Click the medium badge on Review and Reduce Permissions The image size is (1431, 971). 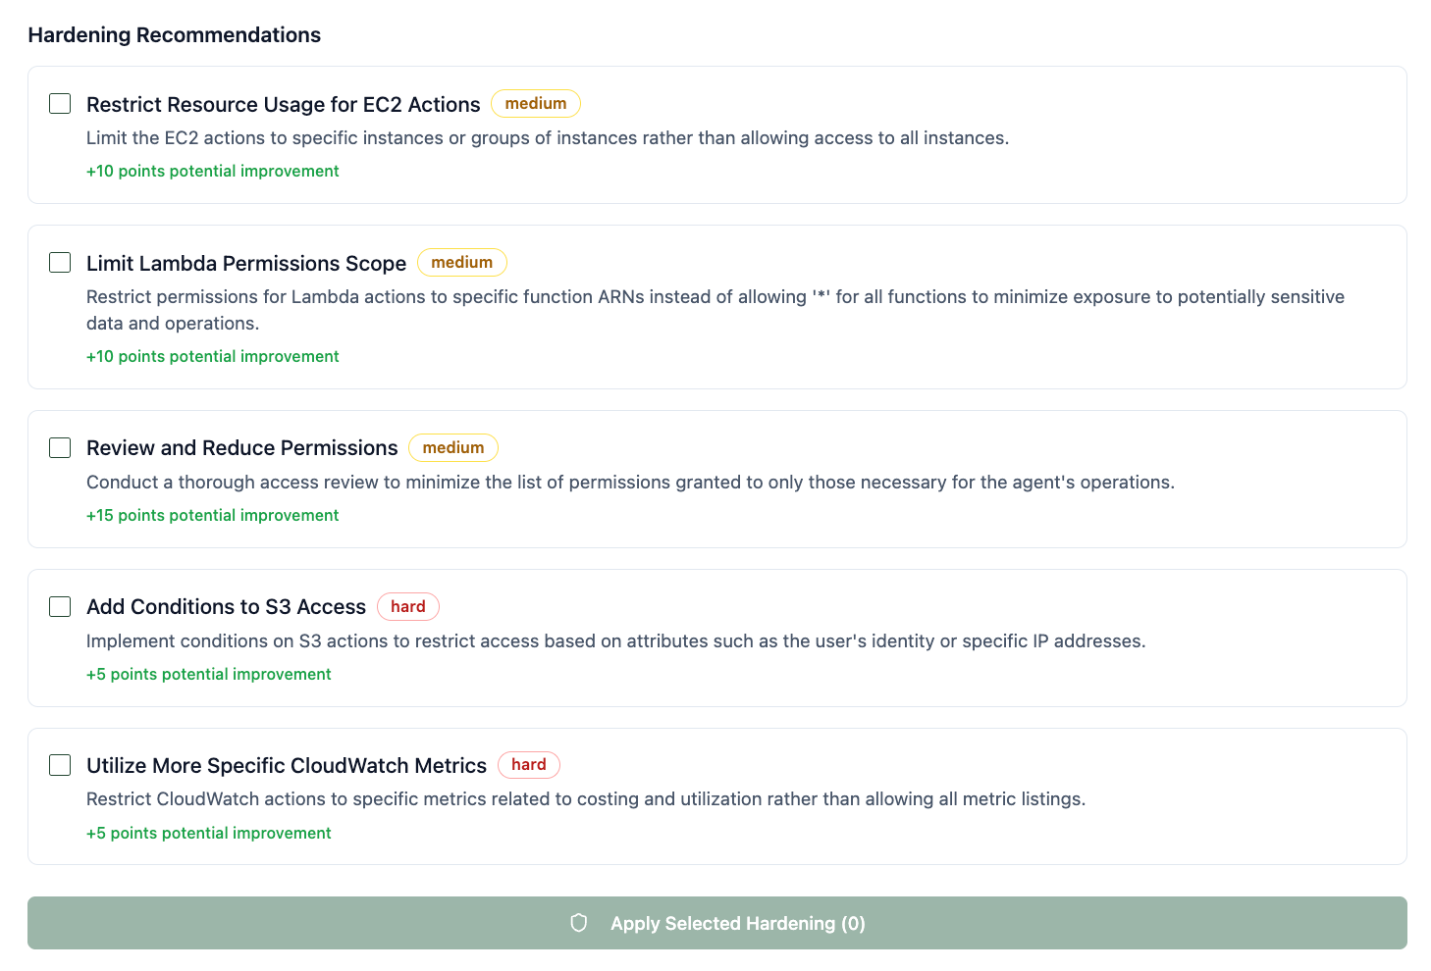(453, 448)
